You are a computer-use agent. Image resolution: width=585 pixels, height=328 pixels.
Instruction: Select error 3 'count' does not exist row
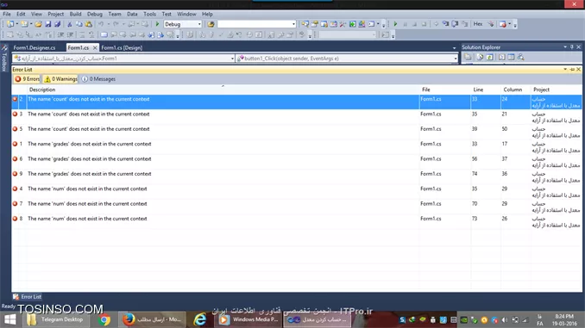(x=297, y=117)
